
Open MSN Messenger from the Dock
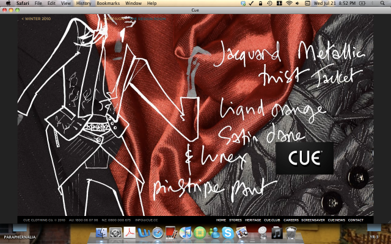pyautogui.click(x=214, y=233)
